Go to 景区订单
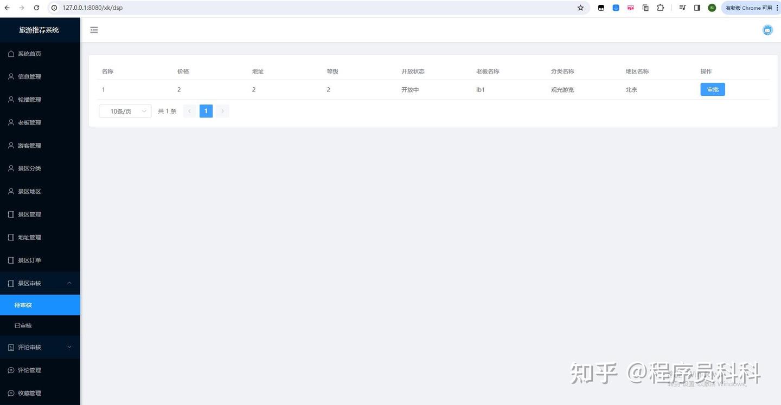Viewport: 781px width, 405px height. pos(40,260)
